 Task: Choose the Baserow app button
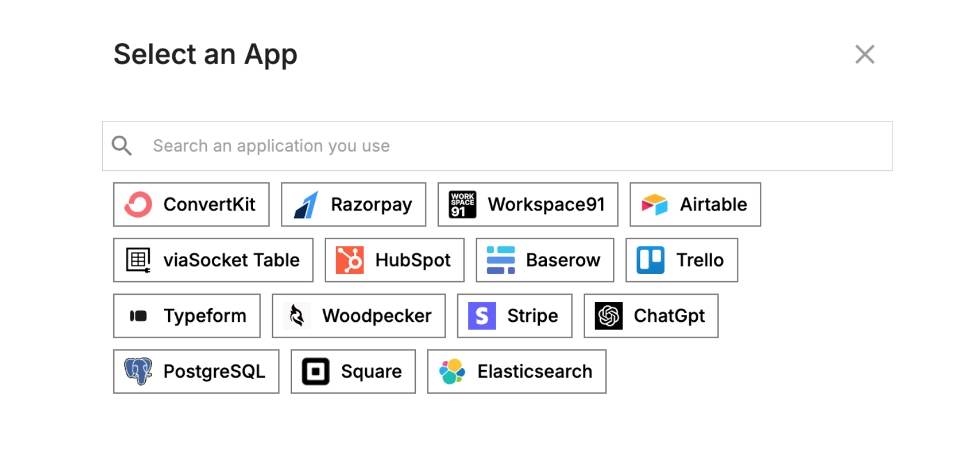(545, 260)
